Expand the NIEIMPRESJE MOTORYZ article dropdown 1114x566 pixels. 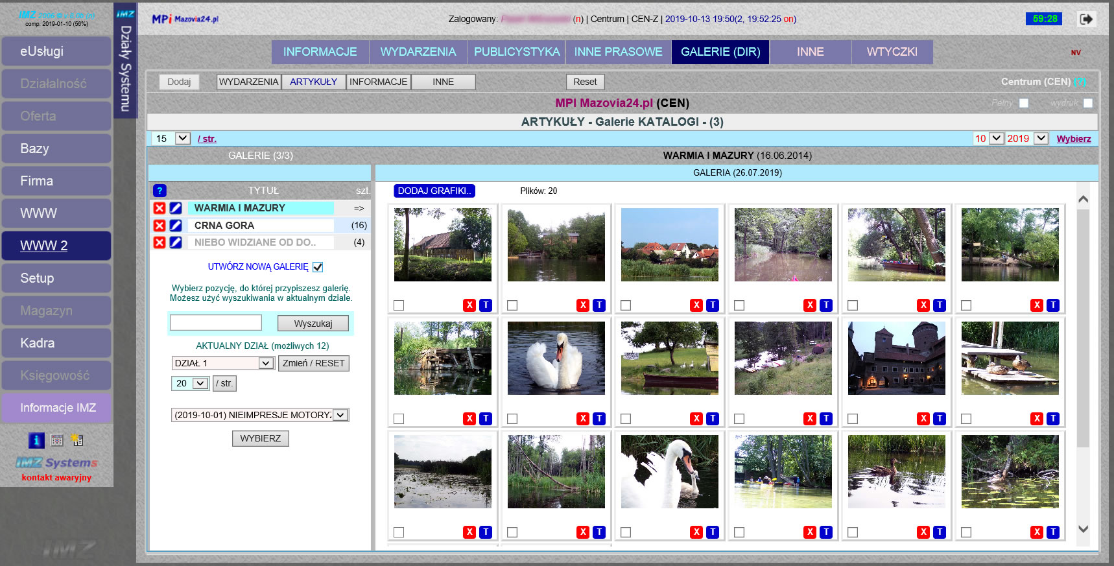pos(260,415)
